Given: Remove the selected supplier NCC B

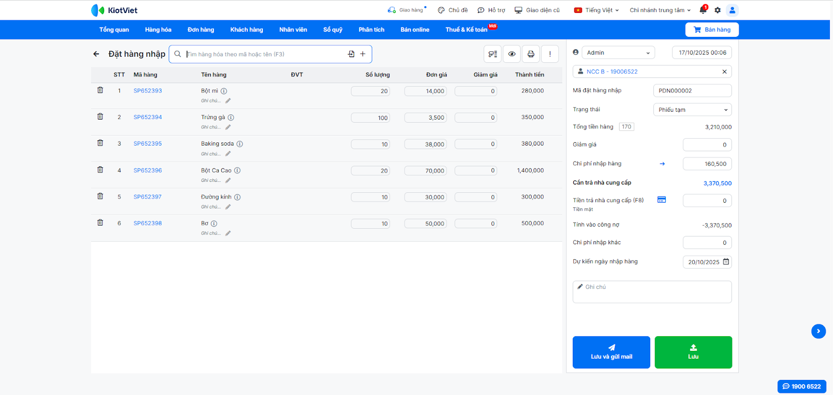Looking at the screenshot, I should 724,72.
